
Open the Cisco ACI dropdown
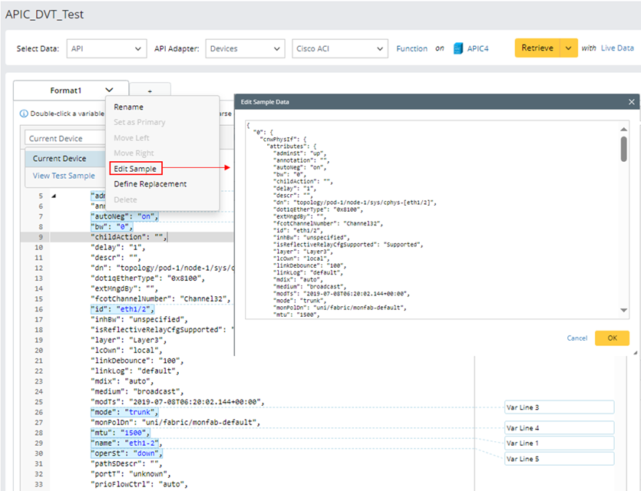click(x=339, y=48)
